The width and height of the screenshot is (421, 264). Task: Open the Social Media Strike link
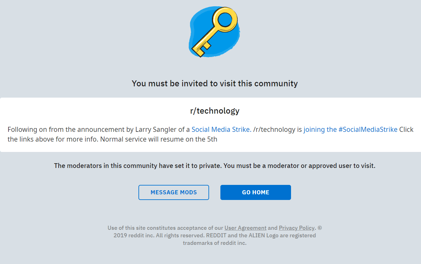(221, 129)
